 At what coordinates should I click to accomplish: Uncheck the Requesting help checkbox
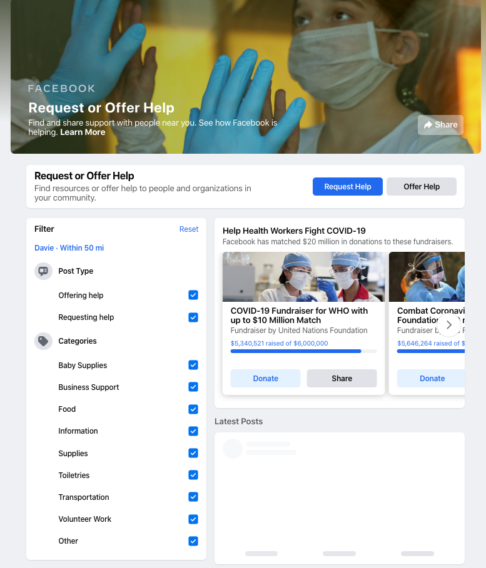(193, 317)
